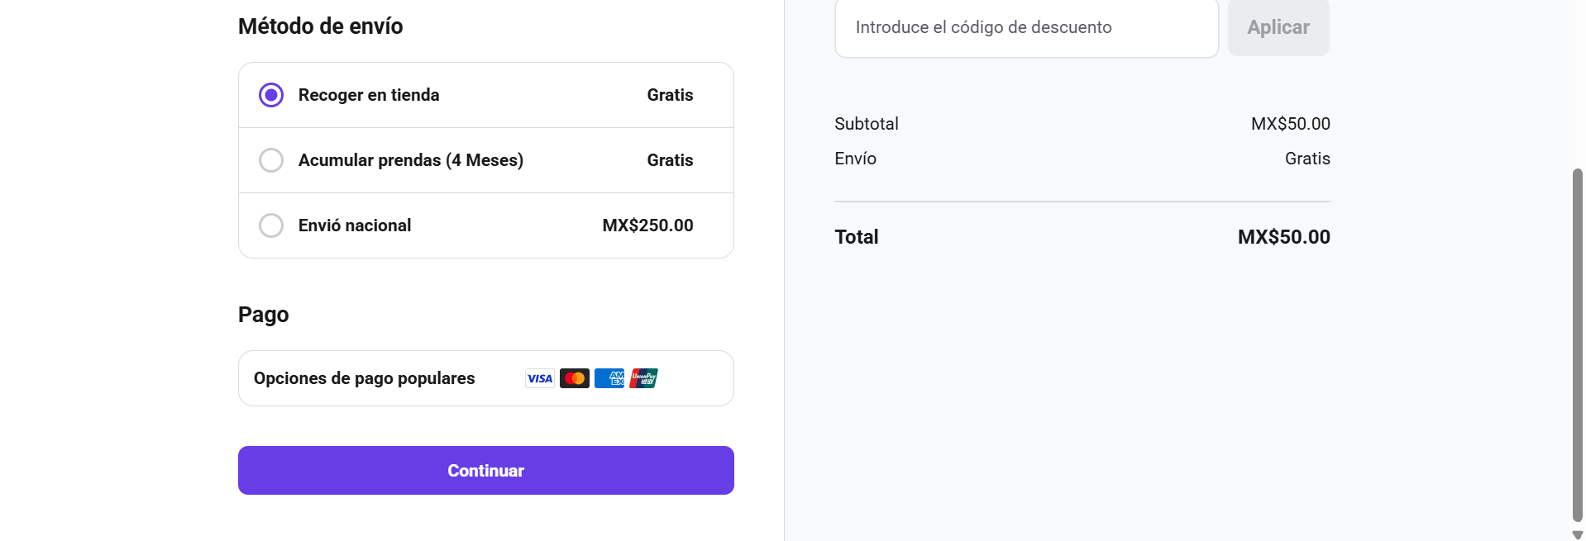The width and height of the screenshot is (1586, 541).
Task: Click the MX$250.00 shipping price
Action: point(647,225)
